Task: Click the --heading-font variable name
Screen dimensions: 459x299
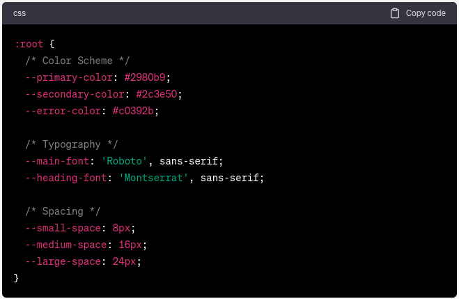Action: tap(66, 178)
